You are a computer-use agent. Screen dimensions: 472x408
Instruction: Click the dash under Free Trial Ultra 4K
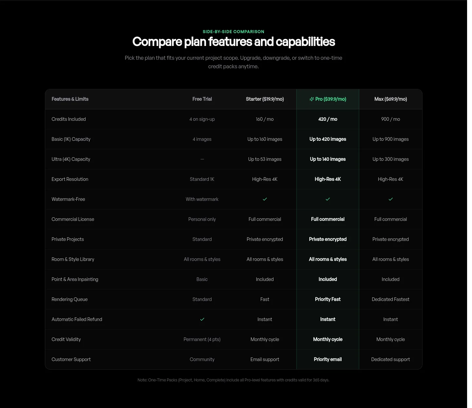(202, 159)
